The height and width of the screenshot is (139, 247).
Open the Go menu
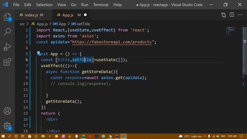pos(74,5)
